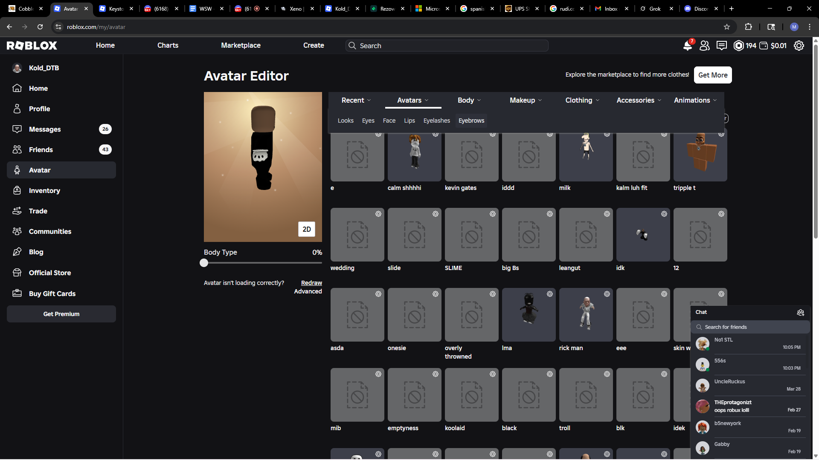Toggle the avatar preview to 2D
Viewport: 819px width, 460px height.
(x=307, y=229)
